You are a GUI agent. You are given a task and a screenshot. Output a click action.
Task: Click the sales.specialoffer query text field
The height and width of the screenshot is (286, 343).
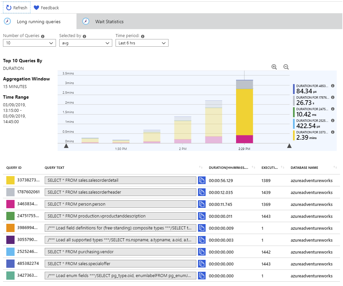pos(120,264)
